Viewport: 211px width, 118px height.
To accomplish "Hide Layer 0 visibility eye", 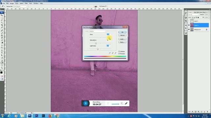I will [189, 25].
